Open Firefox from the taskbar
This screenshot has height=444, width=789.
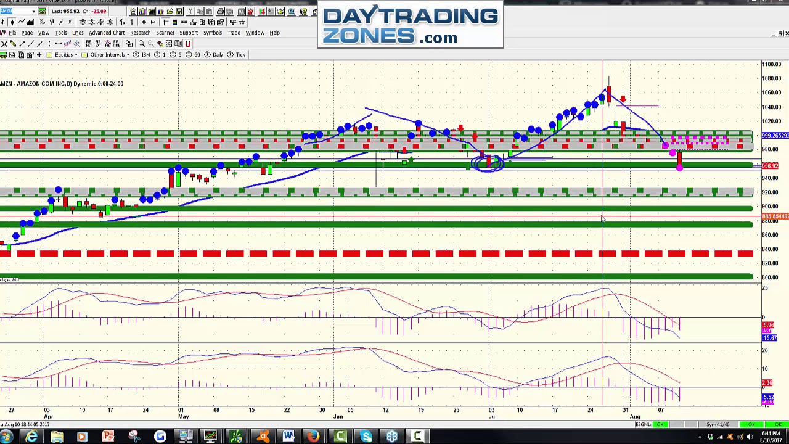click(x=314, y=437)
